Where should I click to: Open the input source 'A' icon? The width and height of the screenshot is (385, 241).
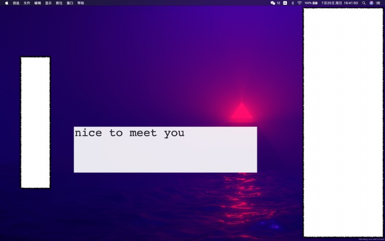click(285, 3)
